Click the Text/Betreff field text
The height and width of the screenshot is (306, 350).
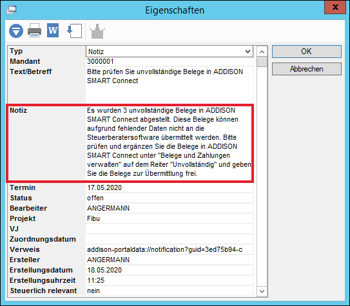(165, 76)
